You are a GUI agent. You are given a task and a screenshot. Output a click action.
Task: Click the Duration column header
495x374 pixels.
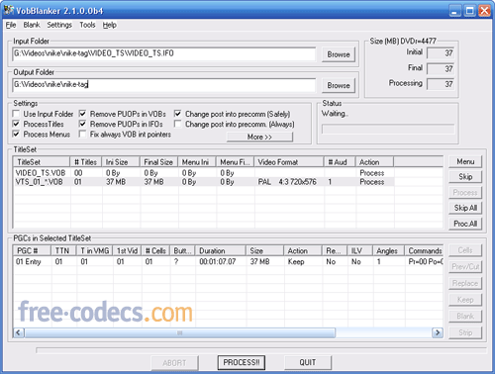pyautogui.click(x=221, y=250)
